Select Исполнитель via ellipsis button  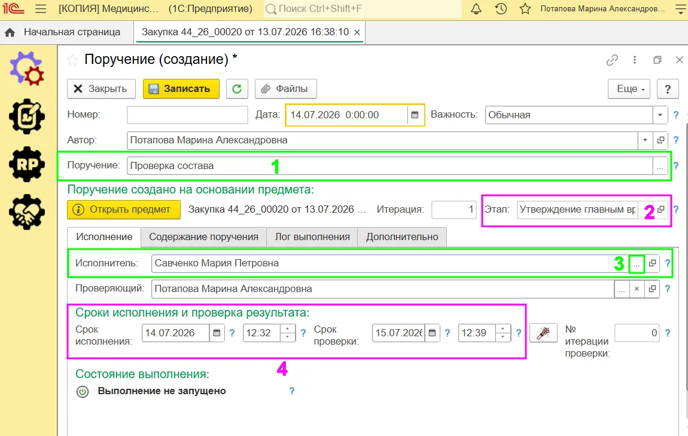(x=637, y=263)
